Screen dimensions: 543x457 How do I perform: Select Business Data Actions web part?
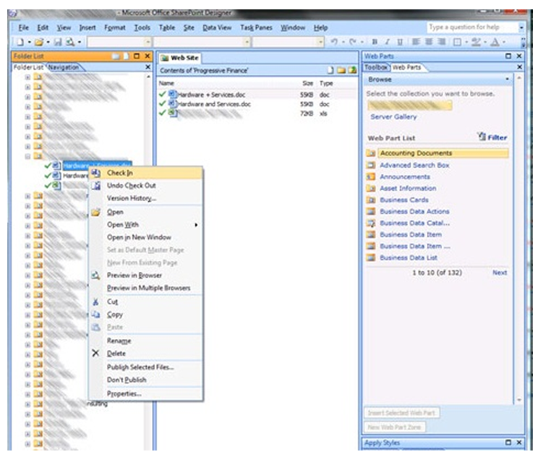coord(414,212)
